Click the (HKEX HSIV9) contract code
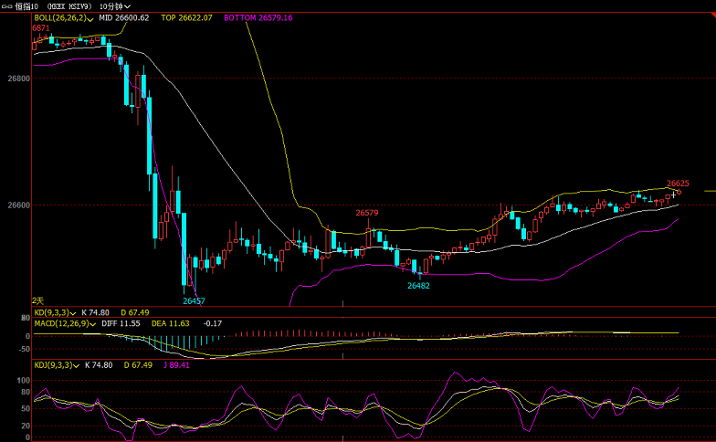The height and width of the screenshot is (442, 716). click(x=71, y=5)
